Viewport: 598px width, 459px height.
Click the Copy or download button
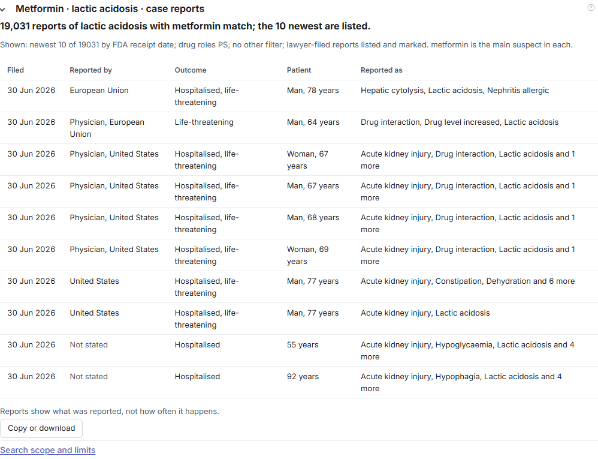coord(41,428)
